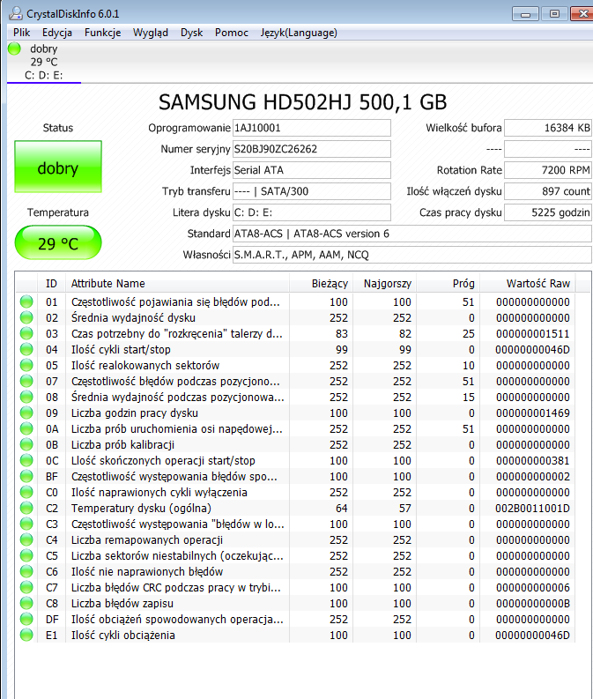This screenshot has width=593, height=699.
Task: Click the Najgorszy column header
Action: (x=384, y=284)
